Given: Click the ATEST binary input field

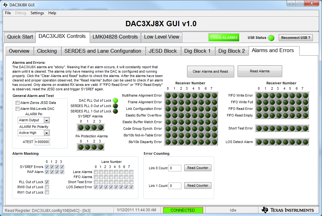Looking at the screenshot, I should (x=42, y=142).
